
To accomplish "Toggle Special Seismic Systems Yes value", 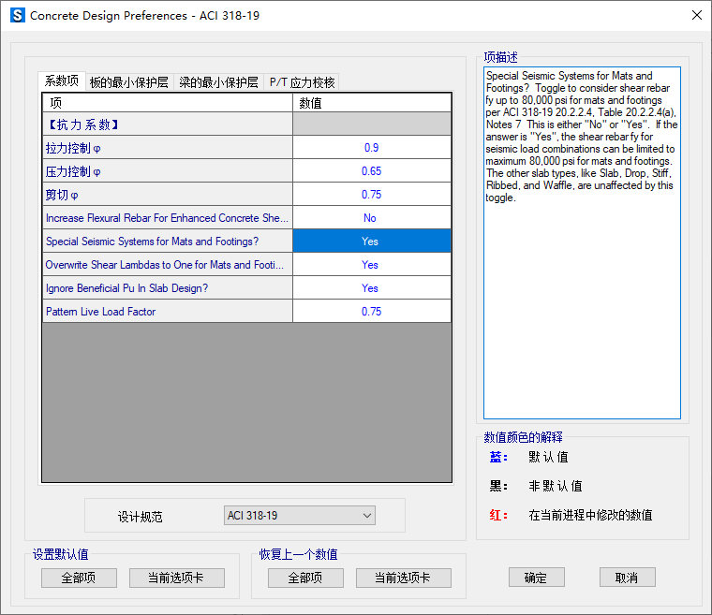I will pos(371,242).
